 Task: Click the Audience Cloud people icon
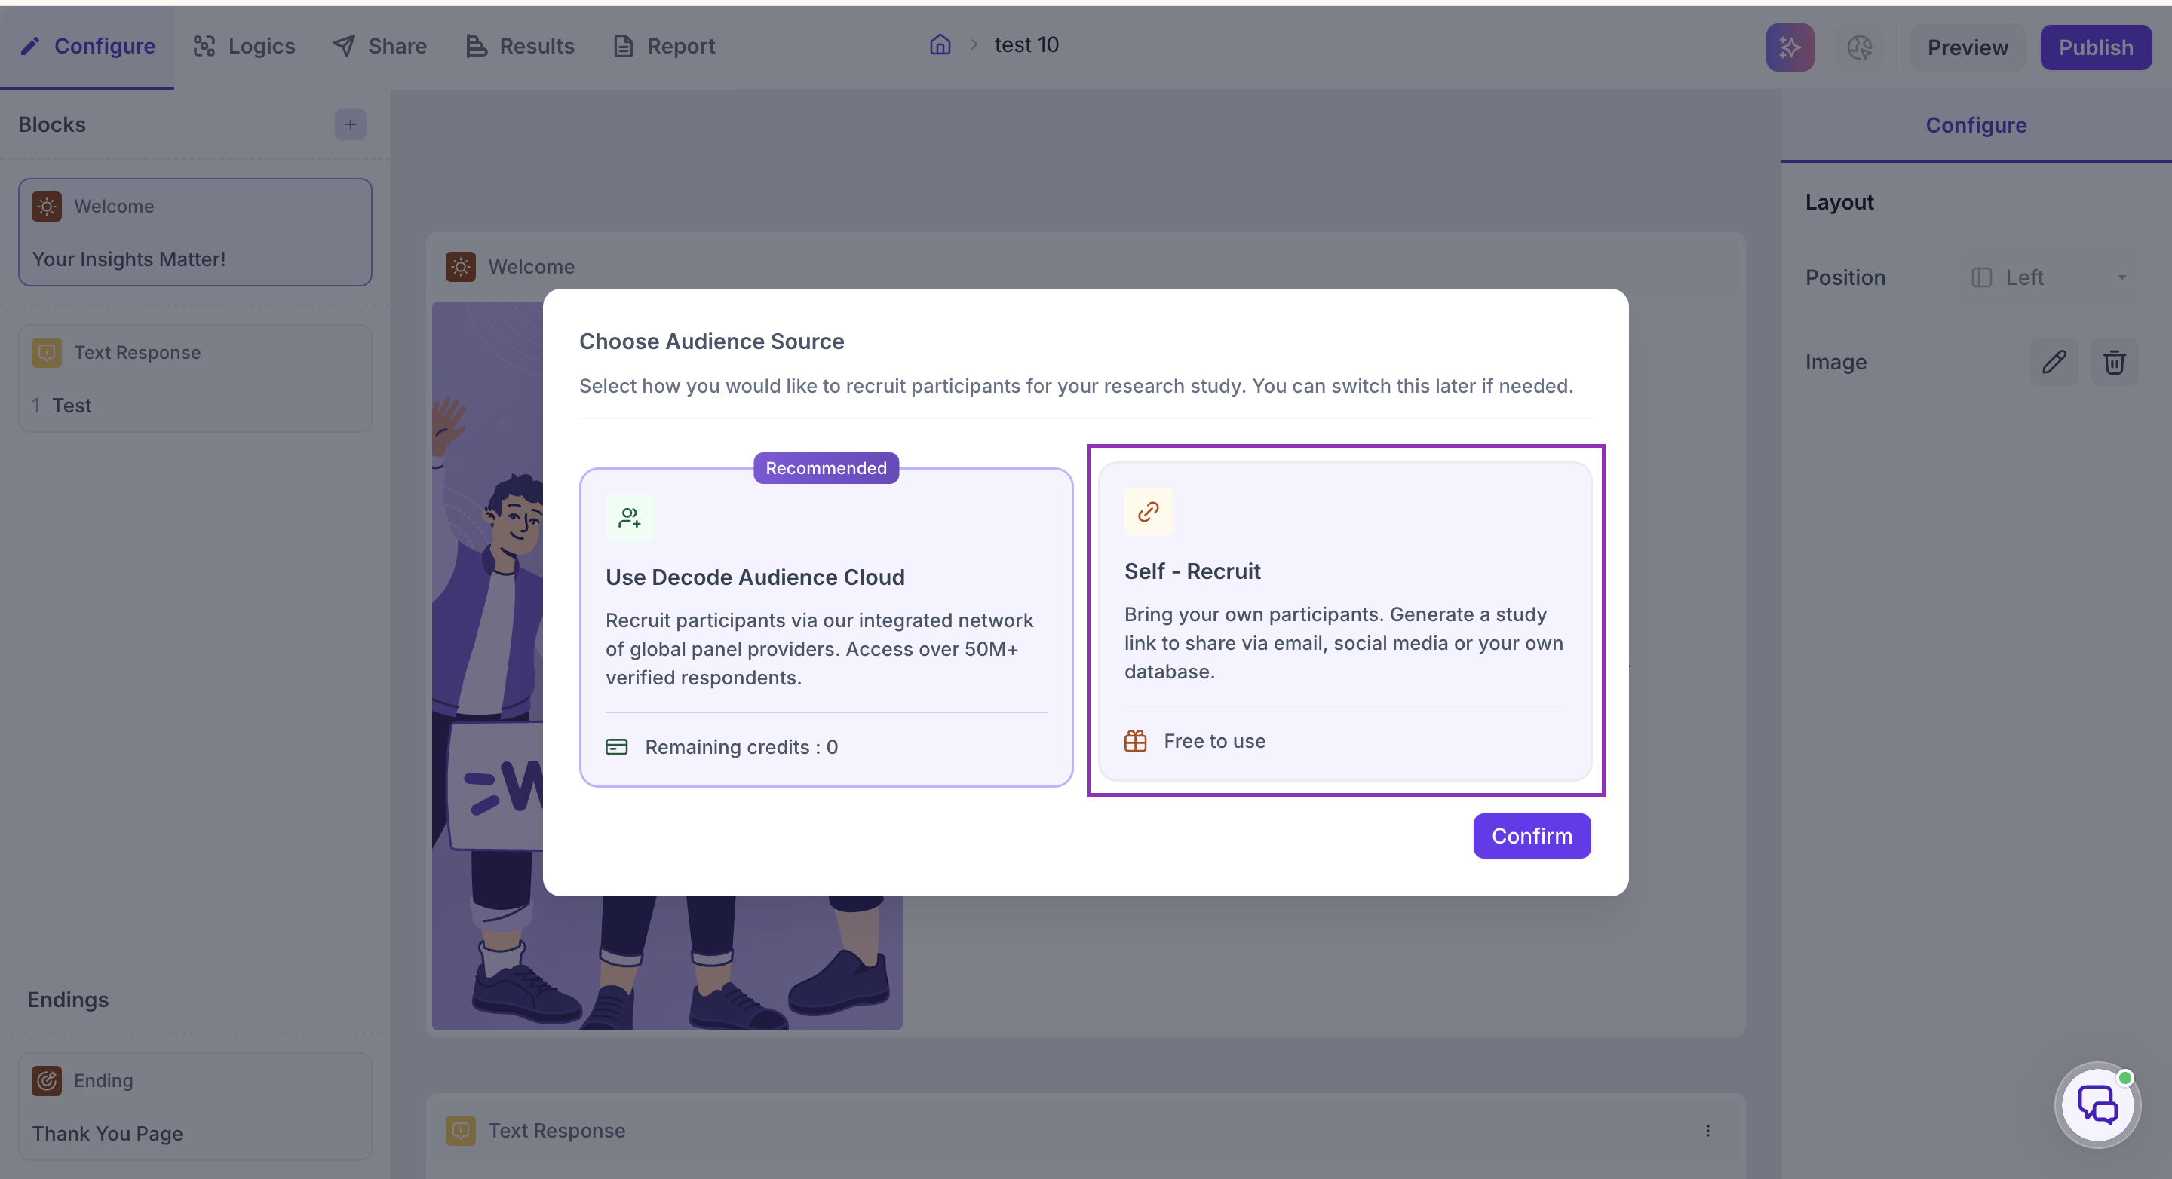point(629,517)
